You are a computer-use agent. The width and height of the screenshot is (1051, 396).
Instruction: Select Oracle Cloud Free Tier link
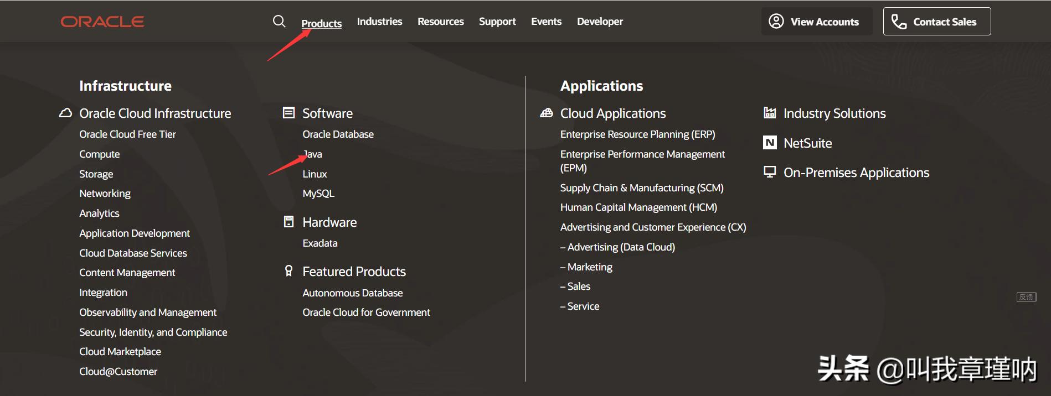click(x=127, y=134)
